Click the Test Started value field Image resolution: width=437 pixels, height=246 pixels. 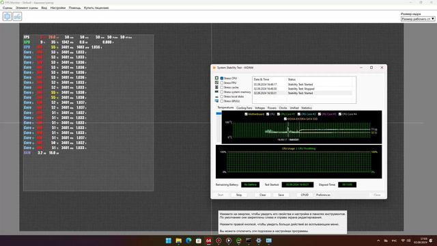click(298, 184)
